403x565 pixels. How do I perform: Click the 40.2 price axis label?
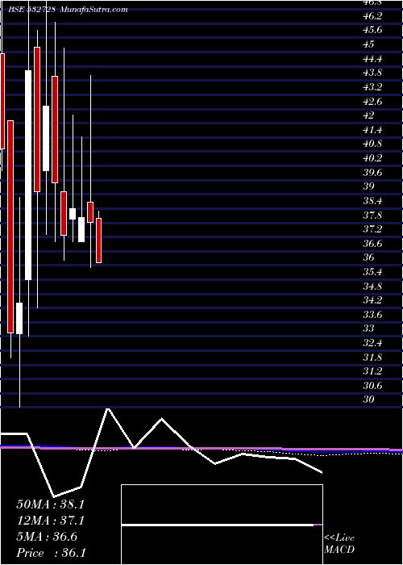372,158
